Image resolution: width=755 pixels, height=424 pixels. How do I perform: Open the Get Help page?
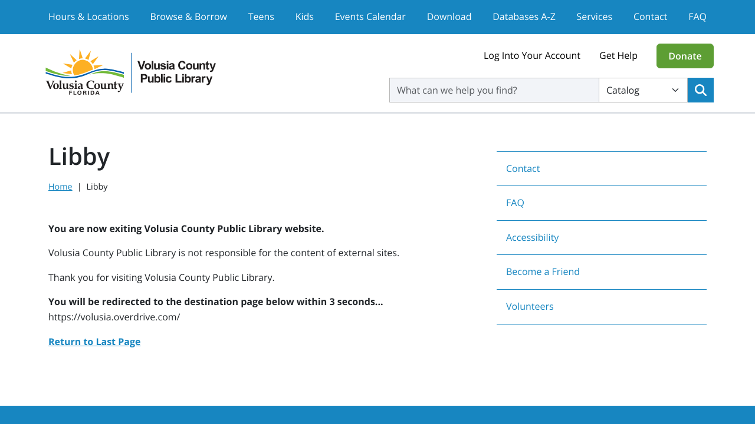[x=618, y=55]
